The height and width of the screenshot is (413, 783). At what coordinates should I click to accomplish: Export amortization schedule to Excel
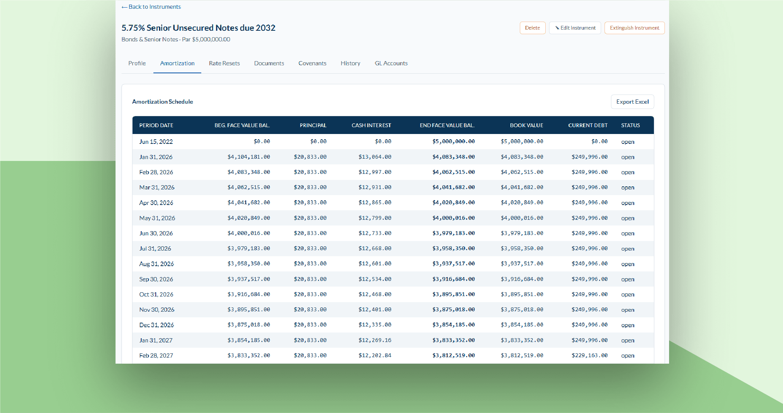(x=632, y=102)
